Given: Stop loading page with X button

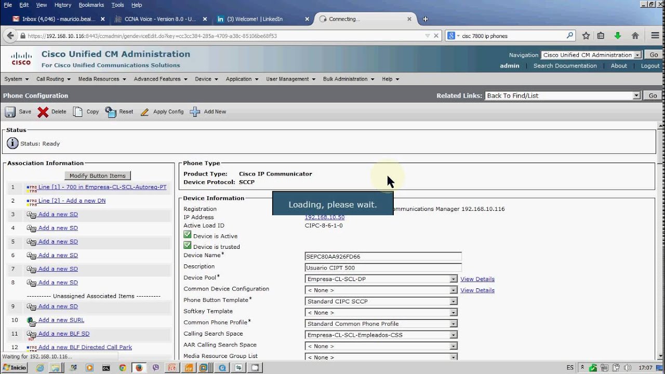Looking at the screenshot, I should tap(436, 36).
